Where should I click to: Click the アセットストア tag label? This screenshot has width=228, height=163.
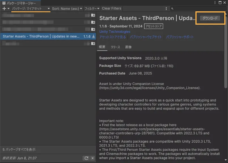click(154, 26)
